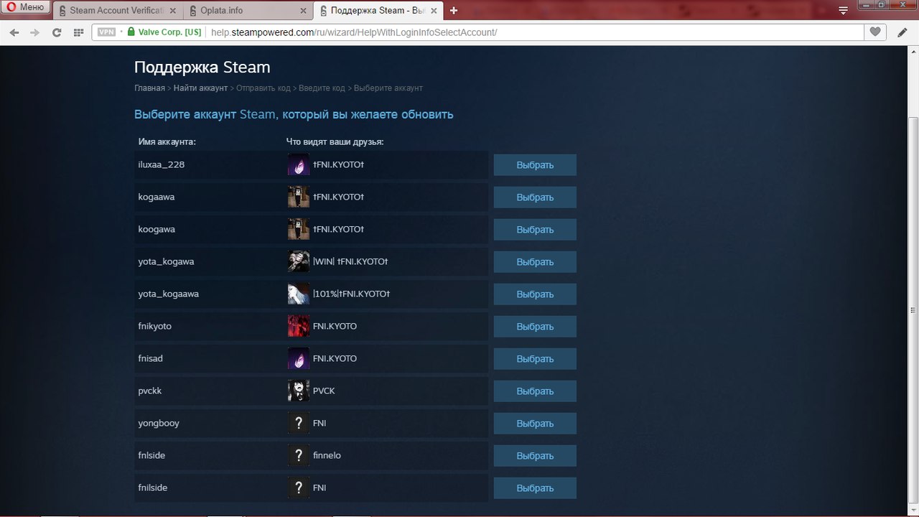
Task: Click the avatar next to yota_kogawa
Action: point(299,261)
